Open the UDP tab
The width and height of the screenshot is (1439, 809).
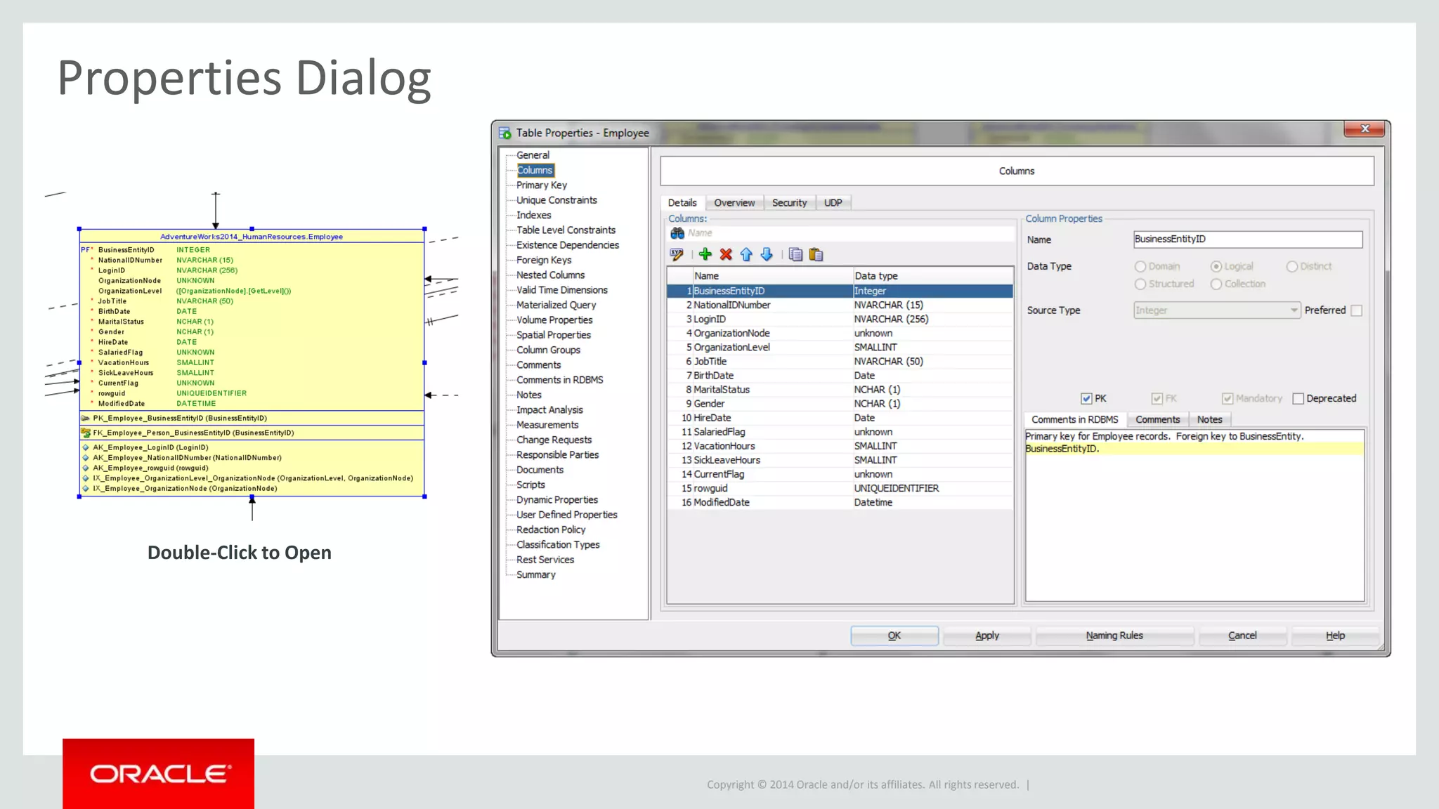coord(833,203)
